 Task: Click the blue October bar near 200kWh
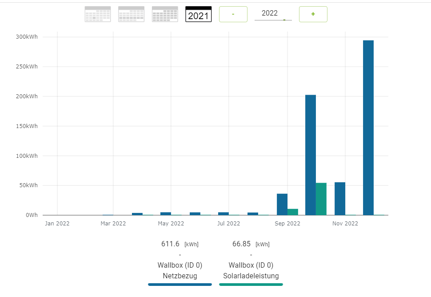point(311,155)
